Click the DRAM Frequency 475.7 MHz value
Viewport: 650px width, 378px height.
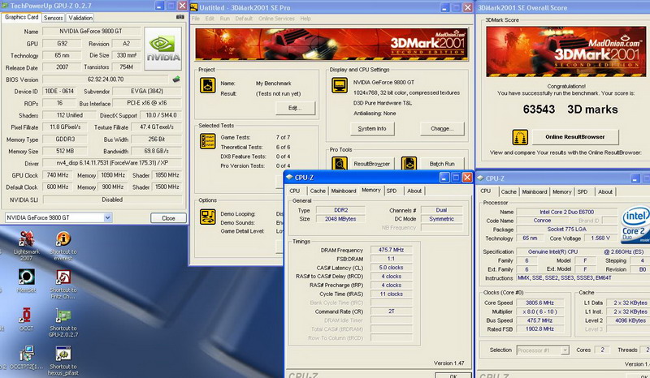pos(391,250)
